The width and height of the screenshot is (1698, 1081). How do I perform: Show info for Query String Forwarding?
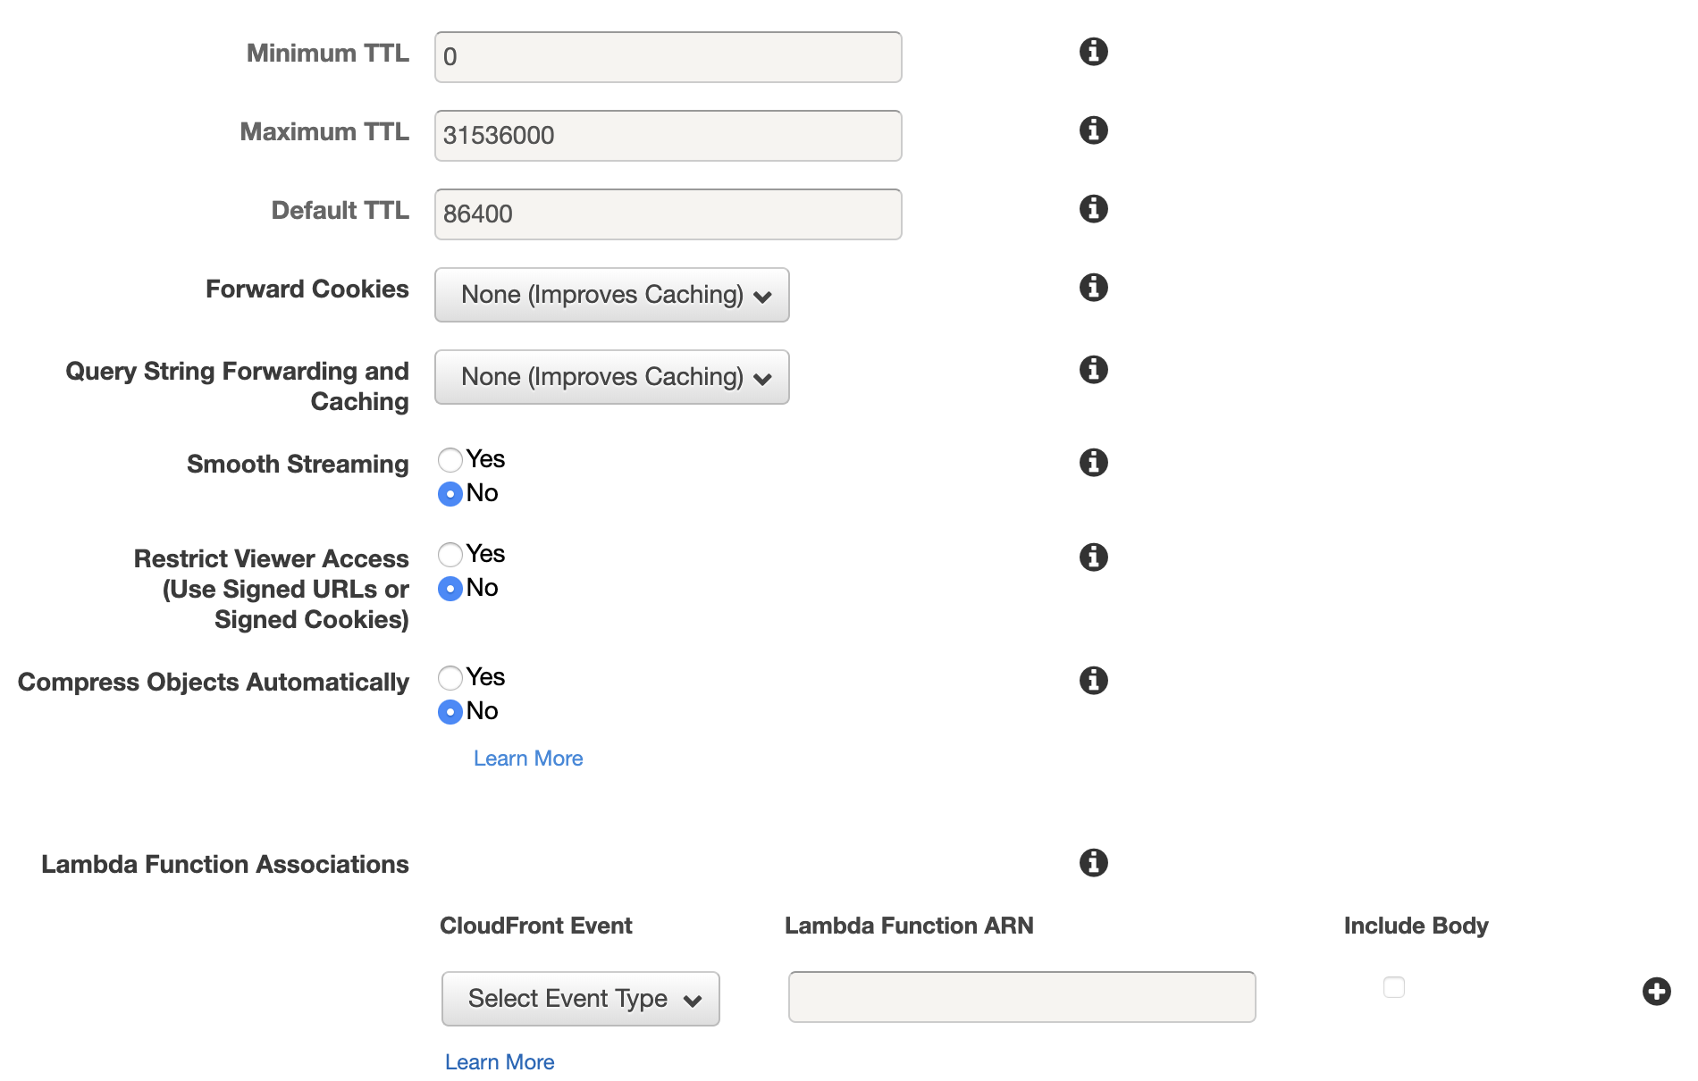click(1093, 370)
